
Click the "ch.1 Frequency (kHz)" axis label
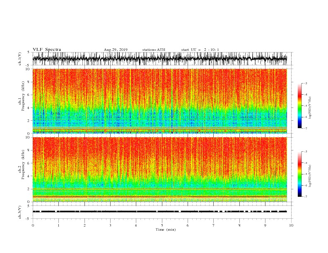click(22, 96)
